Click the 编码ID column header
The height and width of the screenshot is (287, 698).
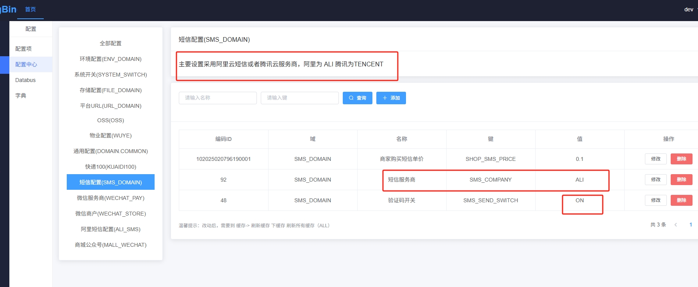pyautogui.click(x=223, y=139)
